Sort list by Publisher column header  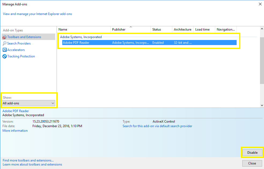[x=130, y=30]
